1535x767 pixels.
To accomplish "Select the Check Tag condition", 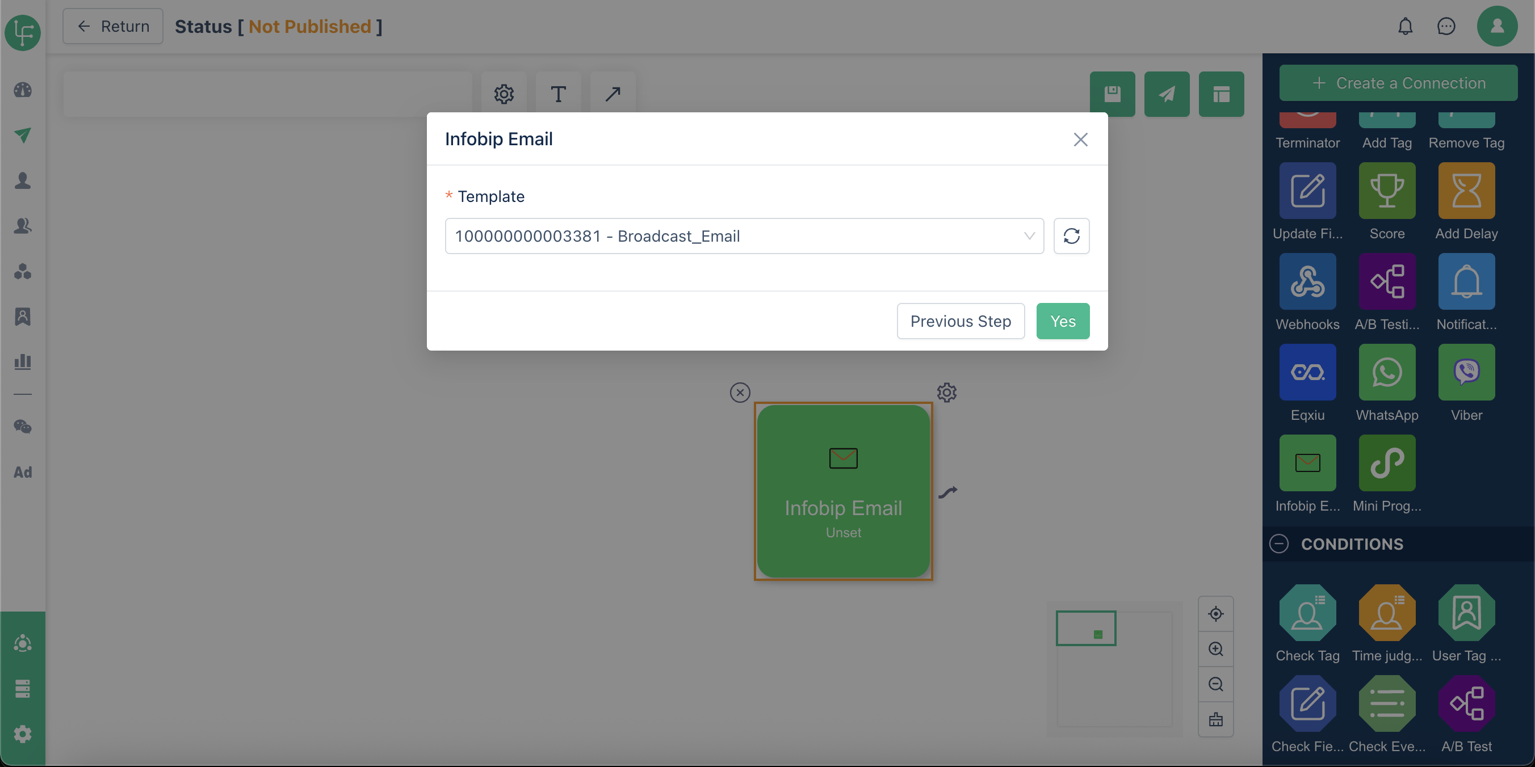I will pyautogui.click(x=1307, y=613).
